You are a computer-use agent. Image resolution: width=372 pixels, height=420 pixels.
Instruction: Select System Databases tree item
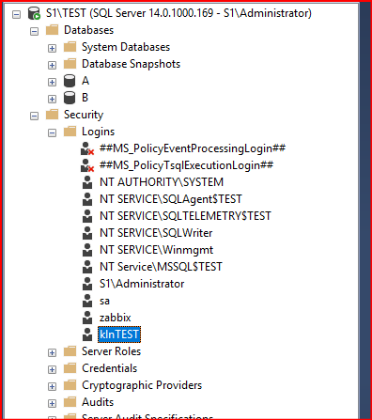[x=126, y=47]
